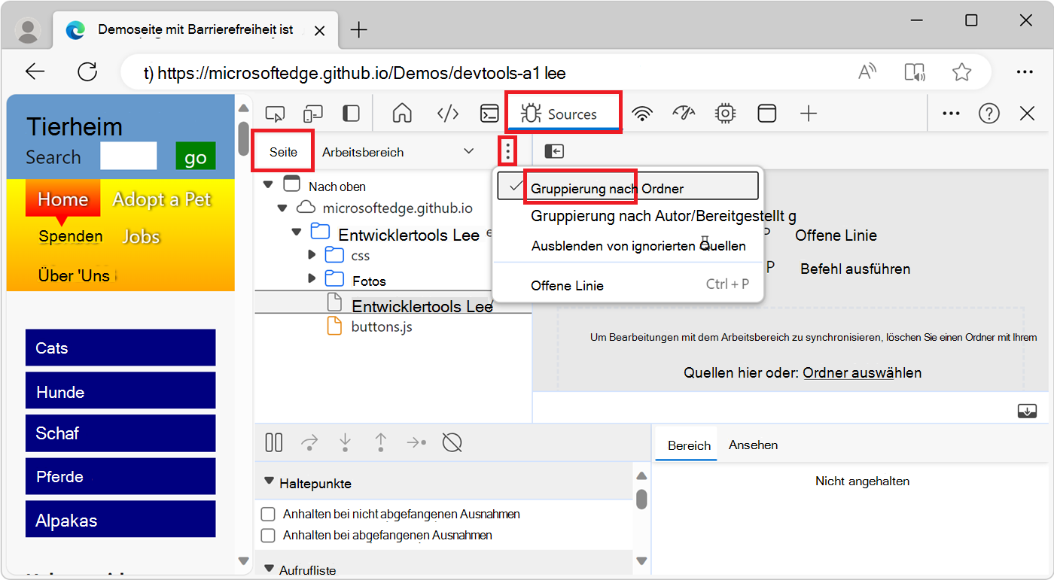
Task: Open the Console panel icon
Action: [489, 113]
